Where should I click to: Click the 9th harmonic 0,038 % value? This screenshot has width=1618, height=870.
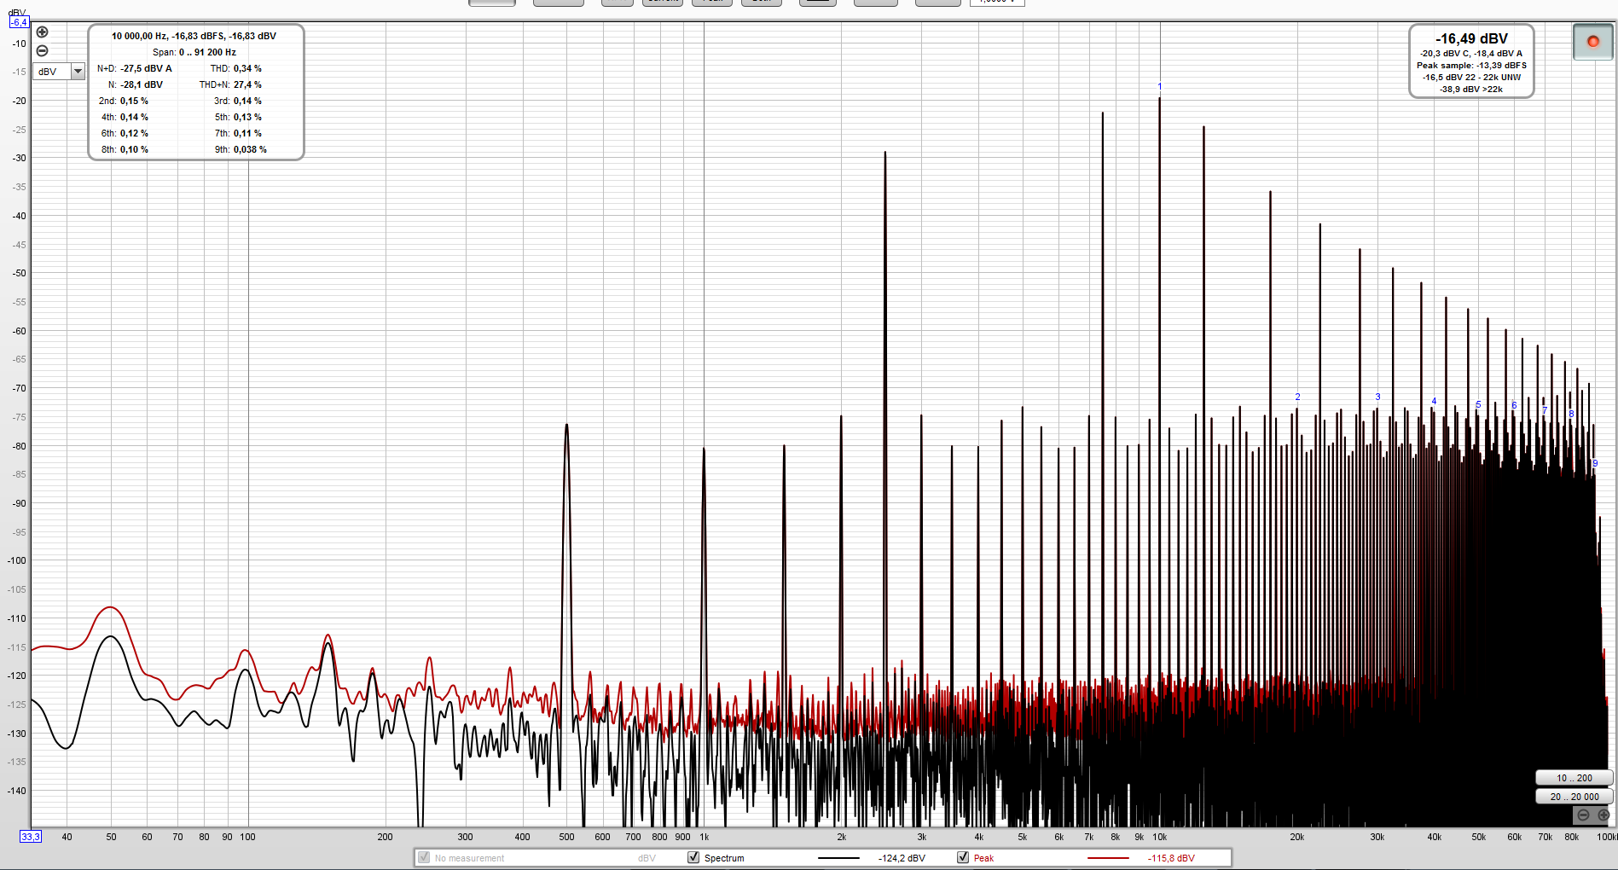pos(250,149)
